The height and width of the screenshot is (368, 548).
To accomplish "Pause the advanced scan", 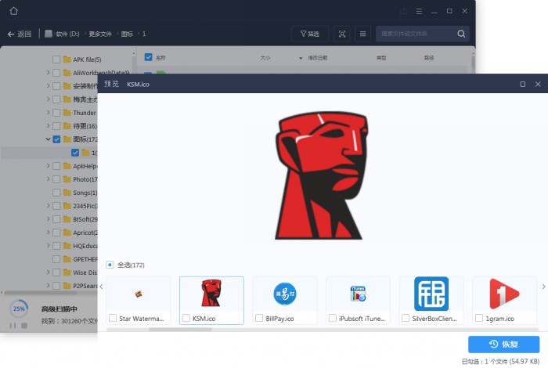I will click(x=13, y=325).
